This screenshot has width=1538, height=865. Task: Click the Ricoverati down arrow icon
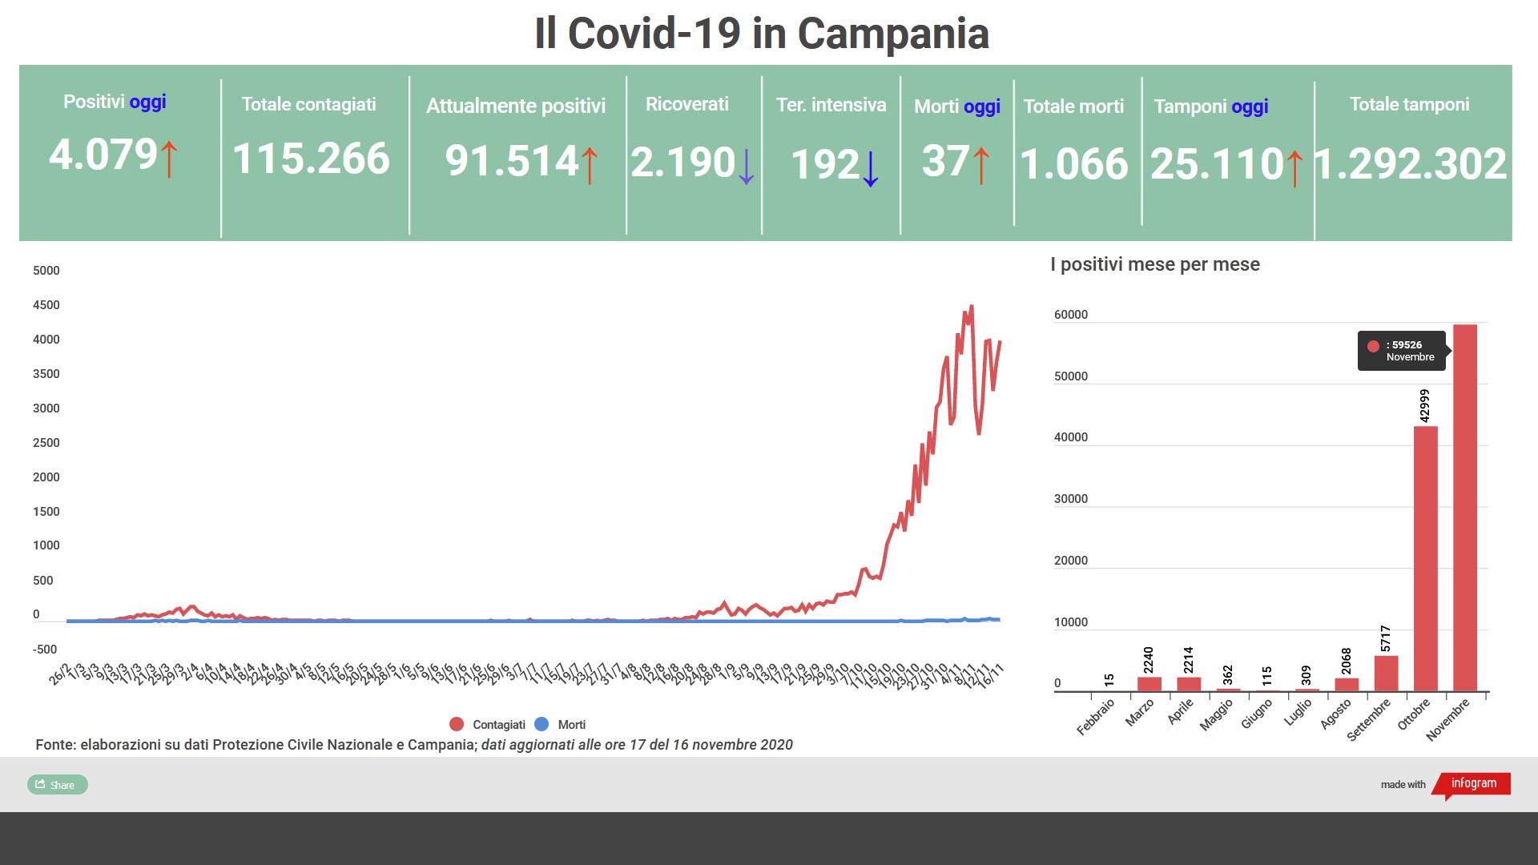(746, 167)
